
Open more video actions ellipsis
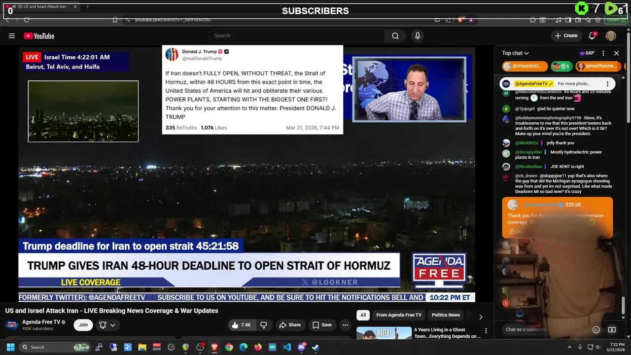pos(345,325)
